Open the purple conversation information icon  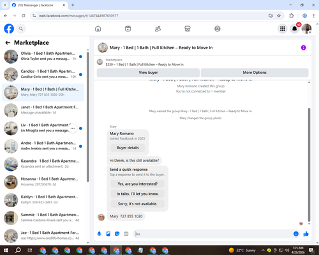coord(304,48)
